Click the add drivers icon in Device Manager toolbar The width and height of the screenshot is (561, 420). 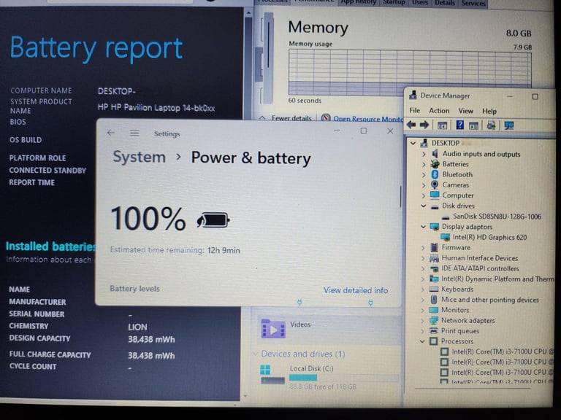point(491,125)
